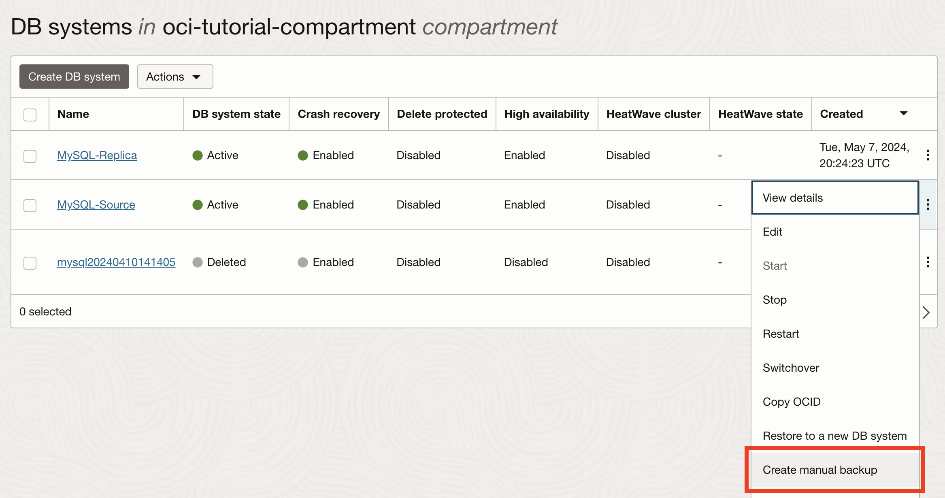Open the kebab menu for MySQL-Replica row
The image size is (945, 498).
pos(928,155)
